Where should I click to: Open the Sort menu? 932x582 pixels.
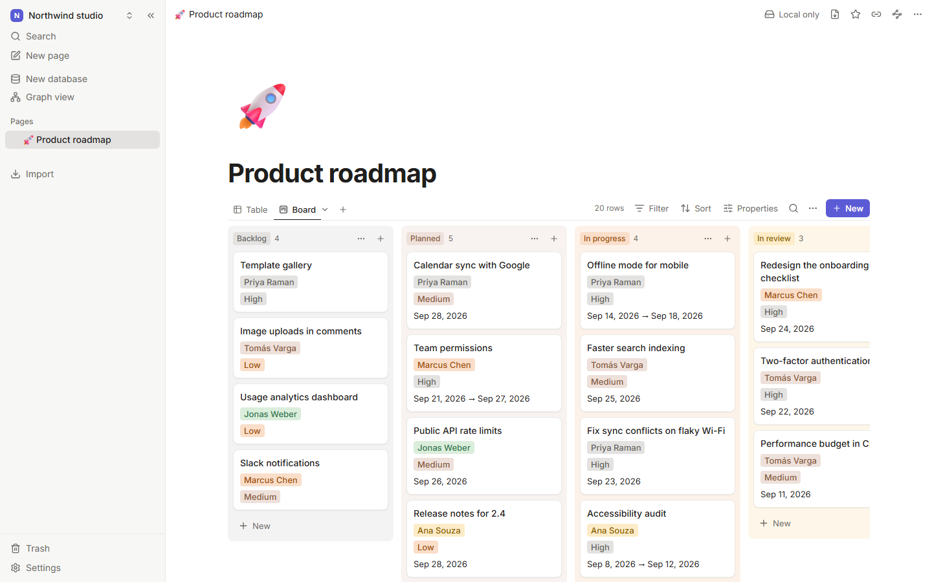[x=696, y=208]
